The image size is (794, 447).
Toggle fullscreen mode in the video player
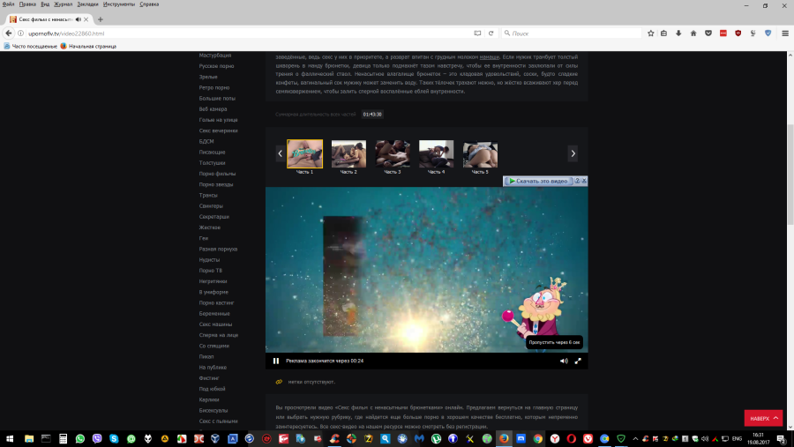579,361
